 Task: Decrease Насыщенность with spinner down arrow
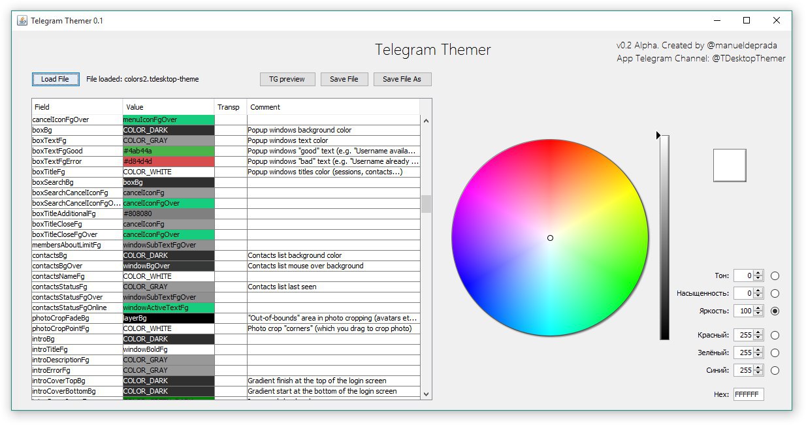click(758, 296)
